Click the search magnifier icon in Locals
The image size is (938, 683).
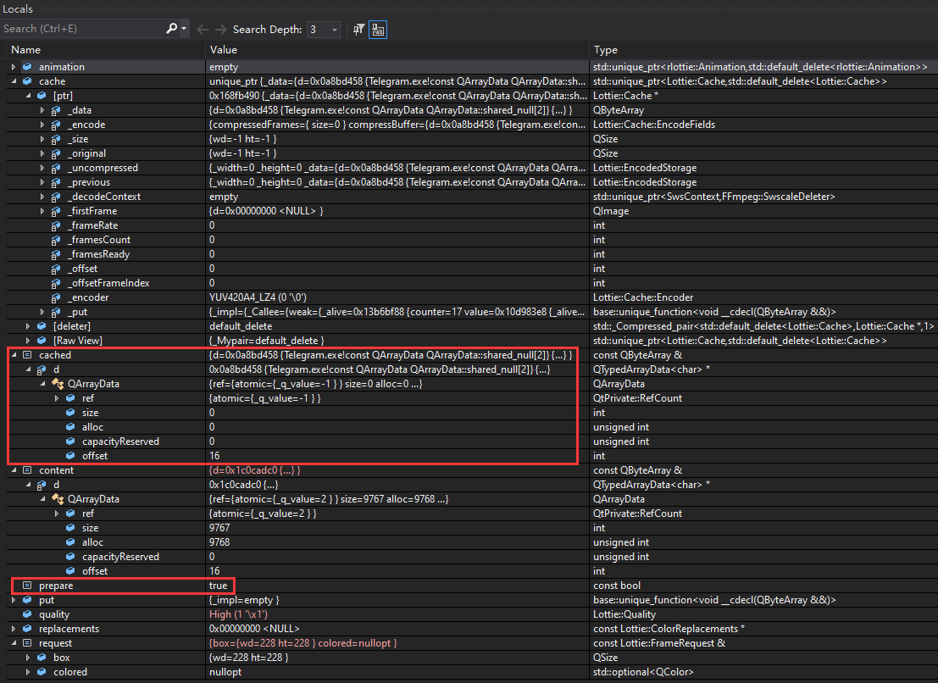(171, 28)
